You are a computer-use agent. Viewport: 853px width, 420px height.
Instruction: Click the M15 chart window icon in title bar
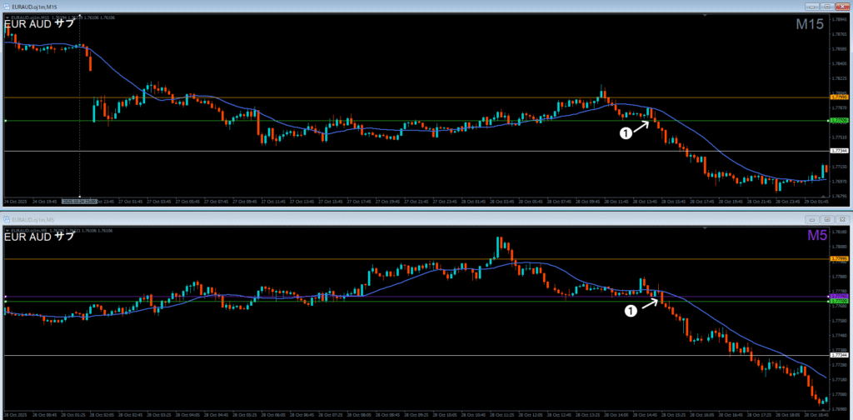pos(7,5)
